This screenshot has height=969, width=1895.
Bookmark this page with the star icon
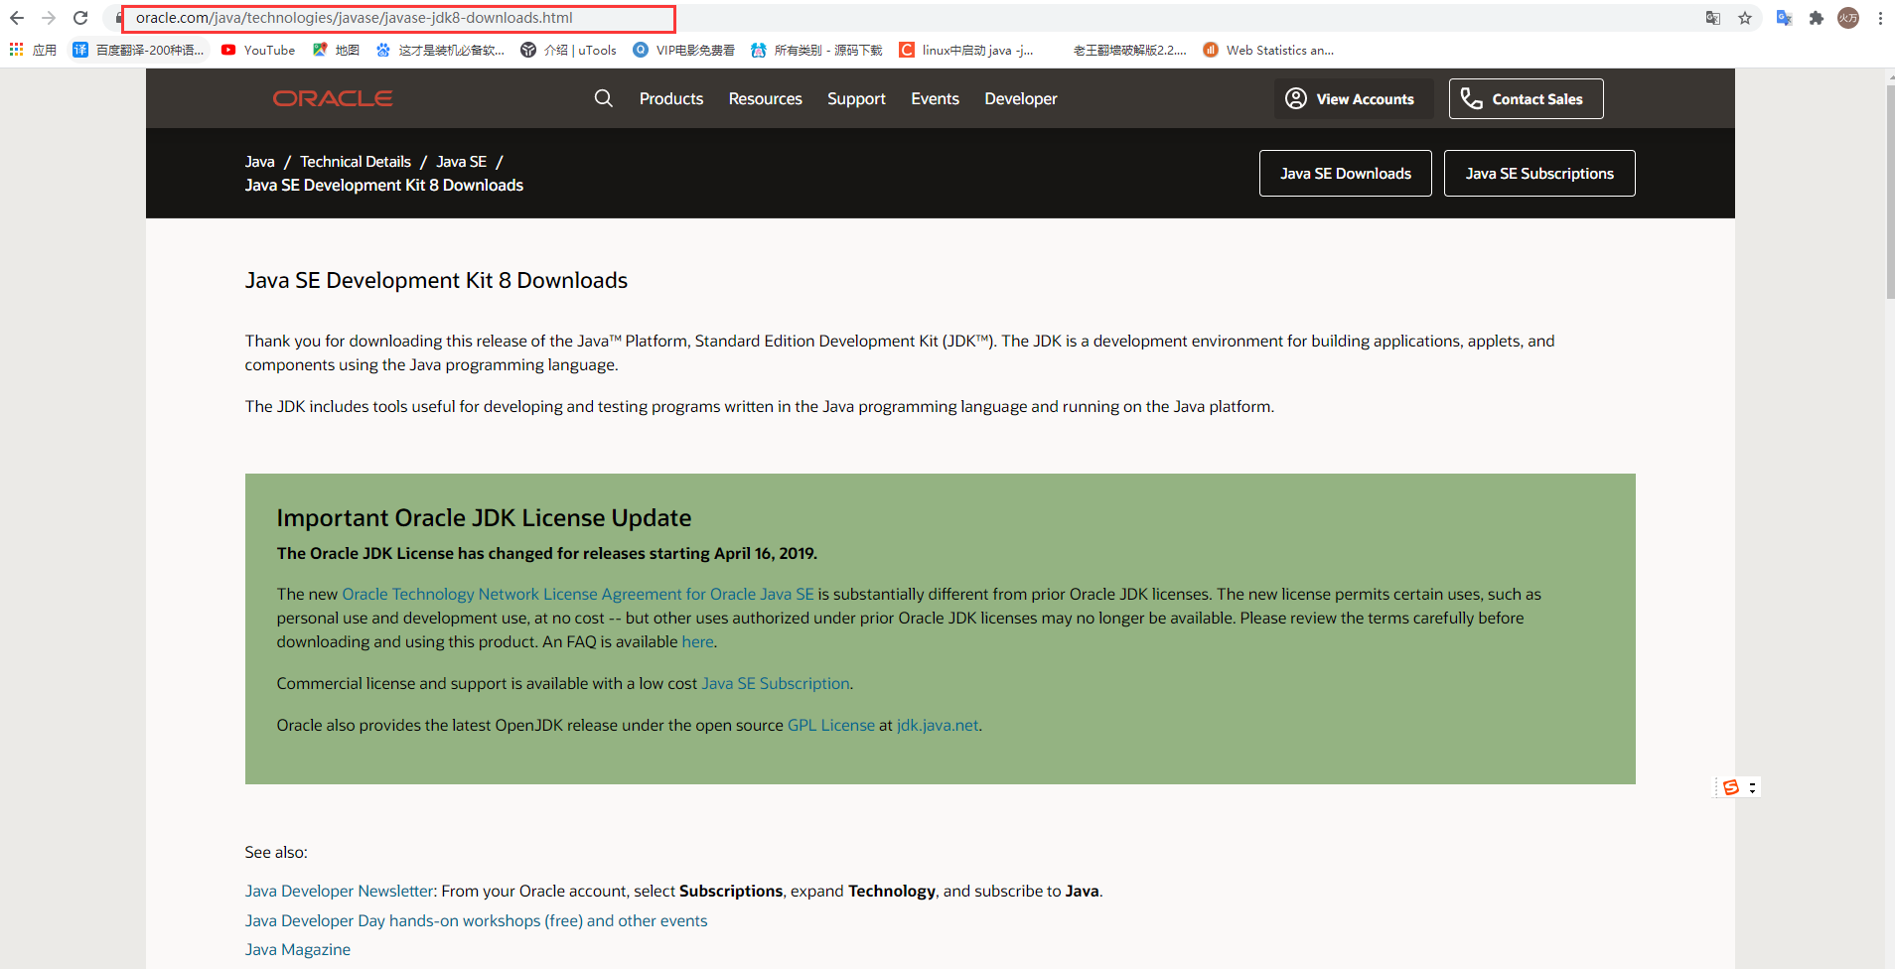point(1745,18)
